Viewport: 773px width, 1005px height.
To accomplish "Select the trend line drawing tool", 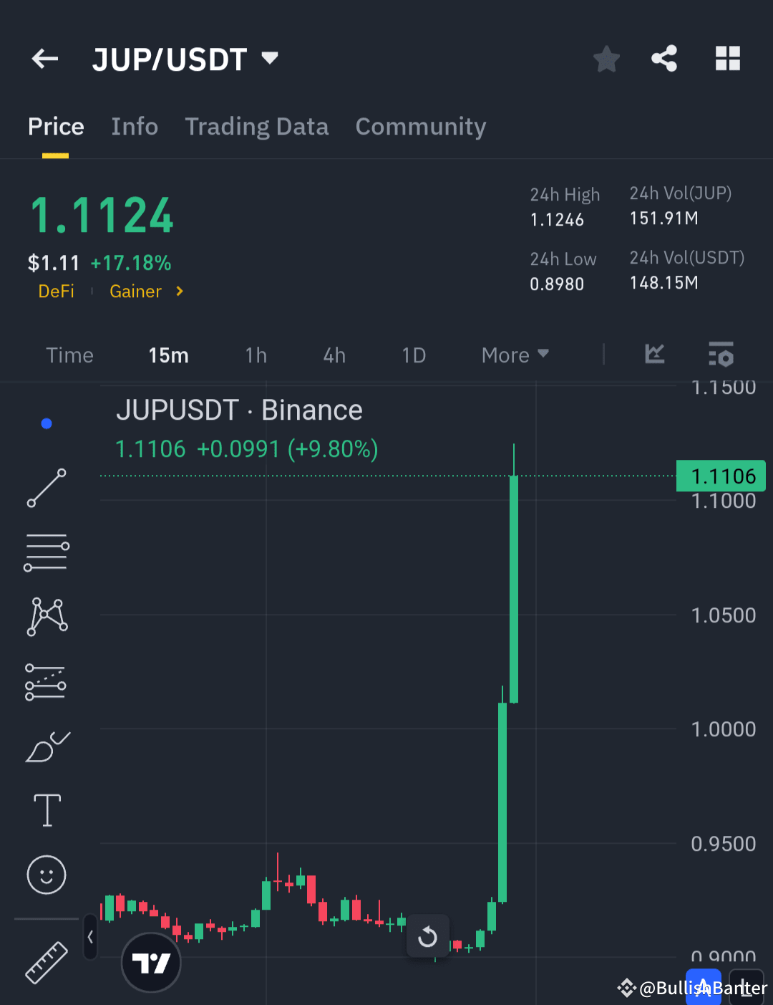I will point(46,488).
